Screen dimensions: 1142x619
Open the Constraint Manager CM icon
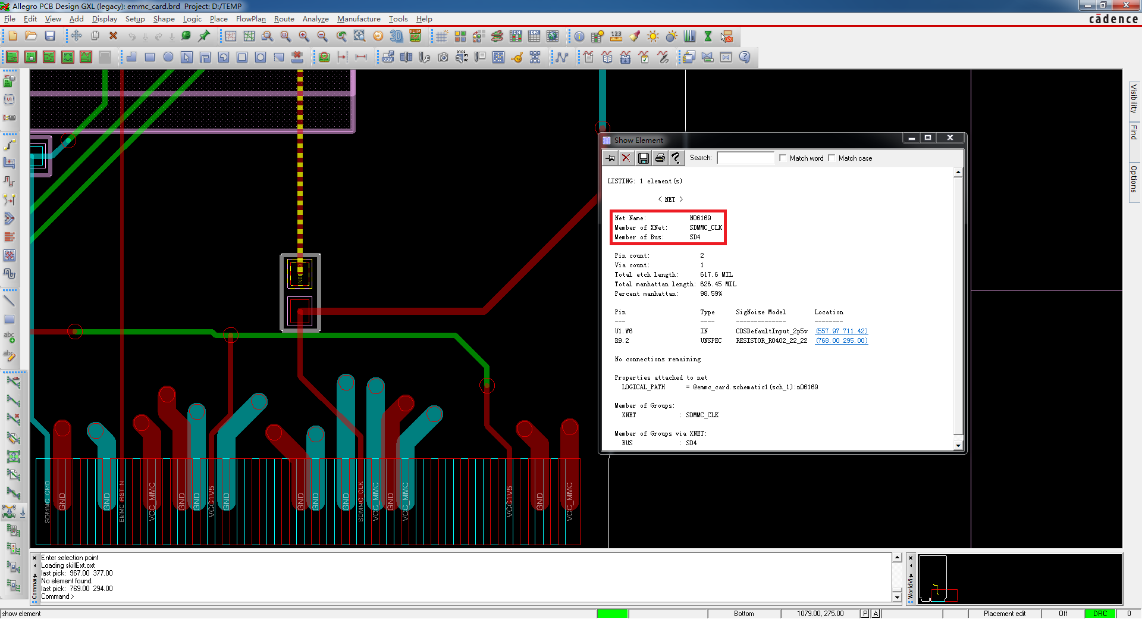516,36
